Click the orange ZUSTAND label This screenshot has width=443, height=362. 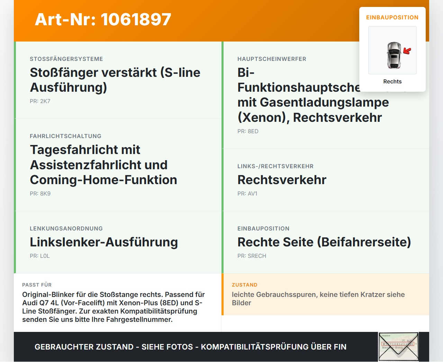point(244,285)
